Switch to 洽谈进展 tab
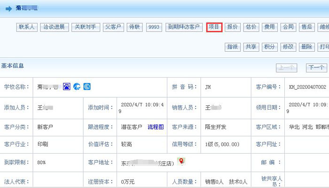The image size is (329, 188). point(55,27)
